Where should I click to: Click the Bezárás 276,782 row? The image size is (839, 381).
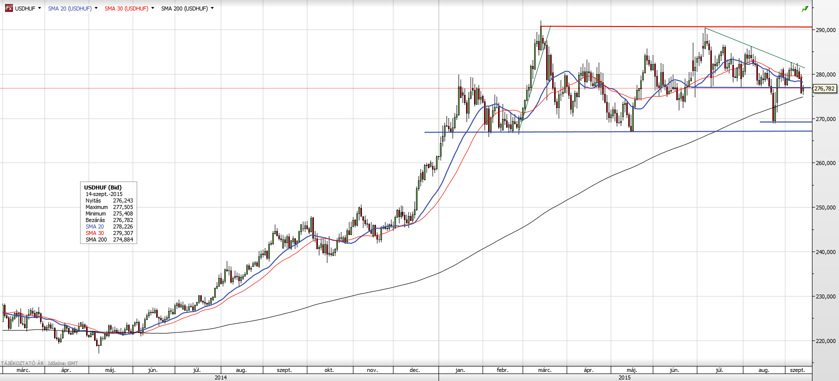click(x=109, y=220)
